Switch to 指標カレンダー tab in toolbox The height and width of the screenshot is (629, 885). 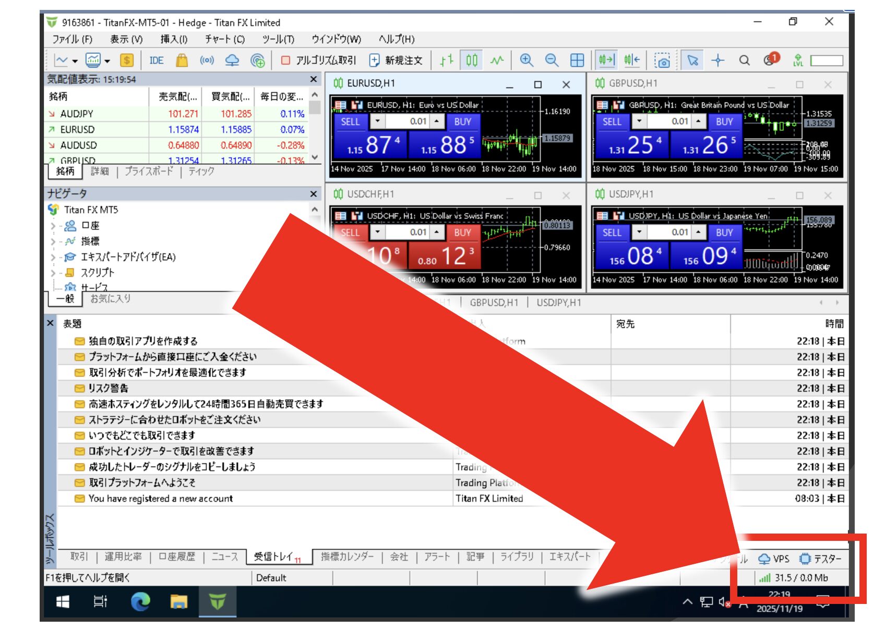click(x=347, y=557)
